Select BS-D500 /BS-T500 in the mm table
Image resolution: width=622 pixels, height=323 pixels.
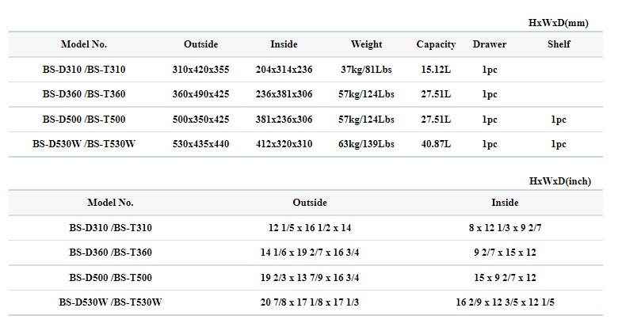(84, 120)
